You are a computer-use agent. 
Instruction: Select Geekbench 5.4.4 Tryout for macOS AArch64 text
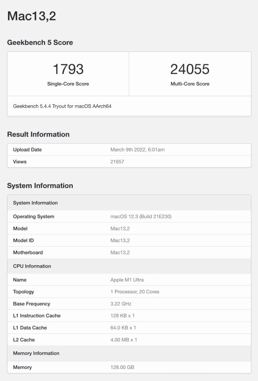62,106
